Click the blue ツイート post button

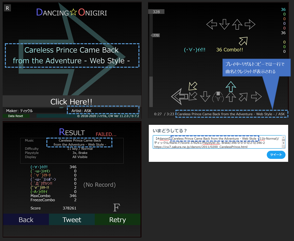(x=276, y=155)
